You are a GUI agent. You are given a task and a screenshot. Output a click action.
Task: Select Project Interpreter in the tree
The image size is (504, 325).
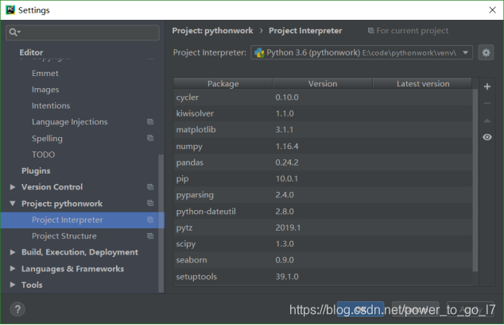click(x=83, y=220)
